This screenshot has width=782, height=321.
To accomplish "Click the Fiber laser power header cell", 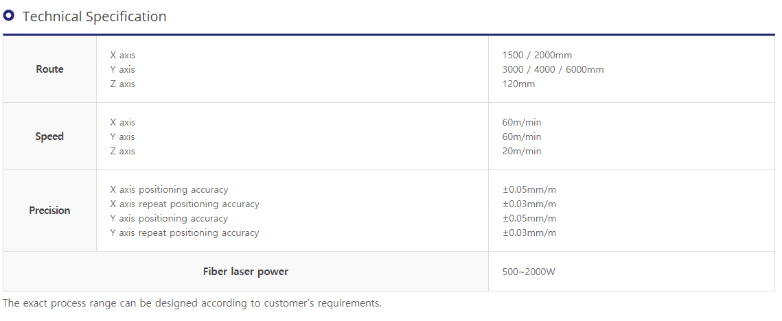I will (245, 272).
